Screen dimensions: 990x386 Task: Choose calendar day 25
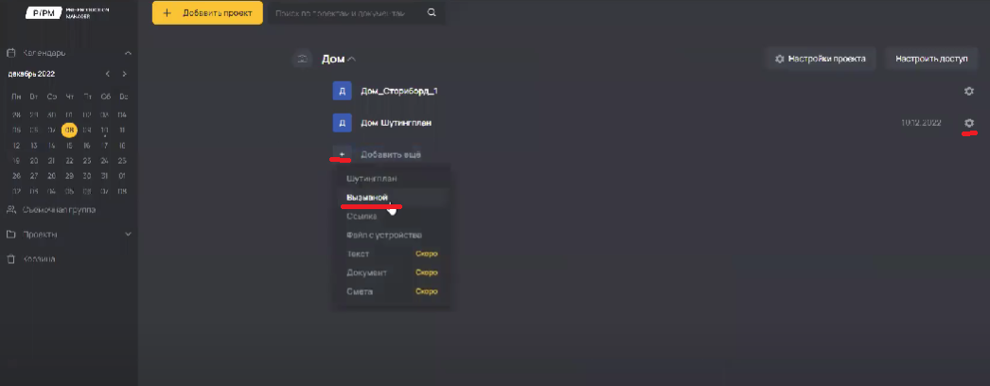click(122, 160)
